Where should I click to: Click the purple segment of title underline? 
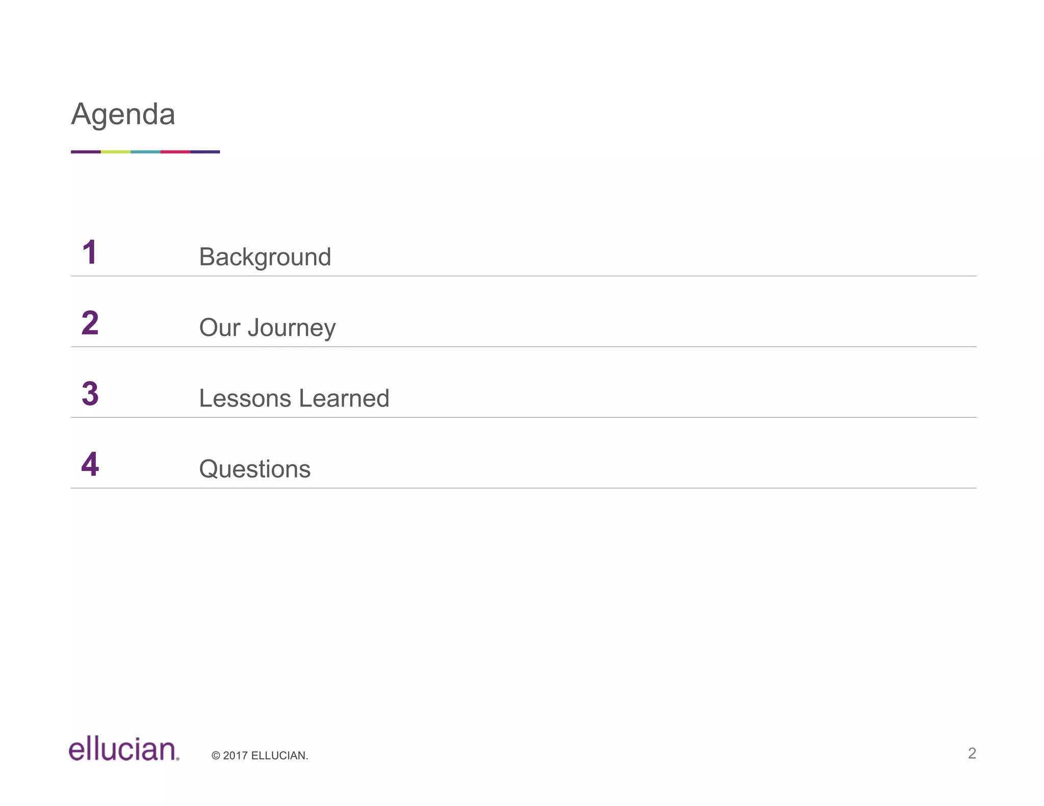click(86, 152)
